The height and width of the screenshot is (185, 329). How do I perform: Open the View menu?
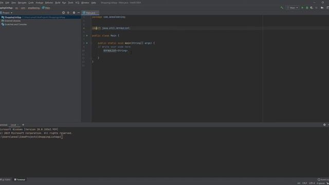coord(14,3)
